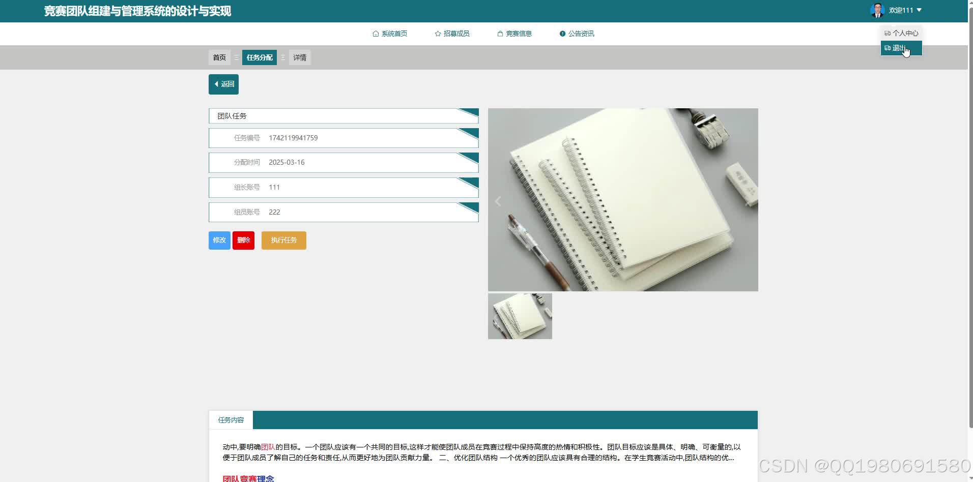This screenshot has width=973, height=482.
Task: Open the 任务内容 tab
Action: tap(231, 419)
